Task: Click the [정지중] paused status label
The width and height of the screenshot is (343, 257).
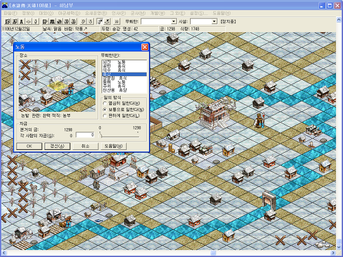Action: [x=228, y=21]
